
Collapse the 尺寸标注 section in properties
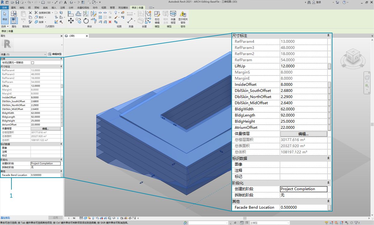coord(61,67)
